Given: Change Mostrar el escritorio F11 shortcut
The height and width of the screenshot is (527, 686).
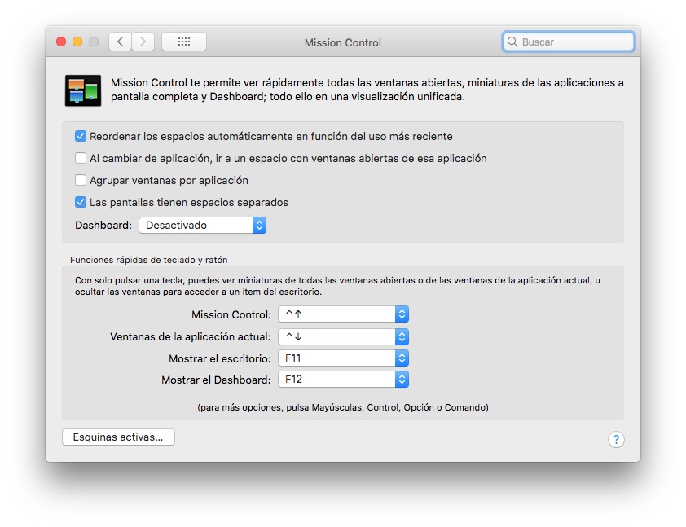Looking at the screenshot, I should (344, 358).
